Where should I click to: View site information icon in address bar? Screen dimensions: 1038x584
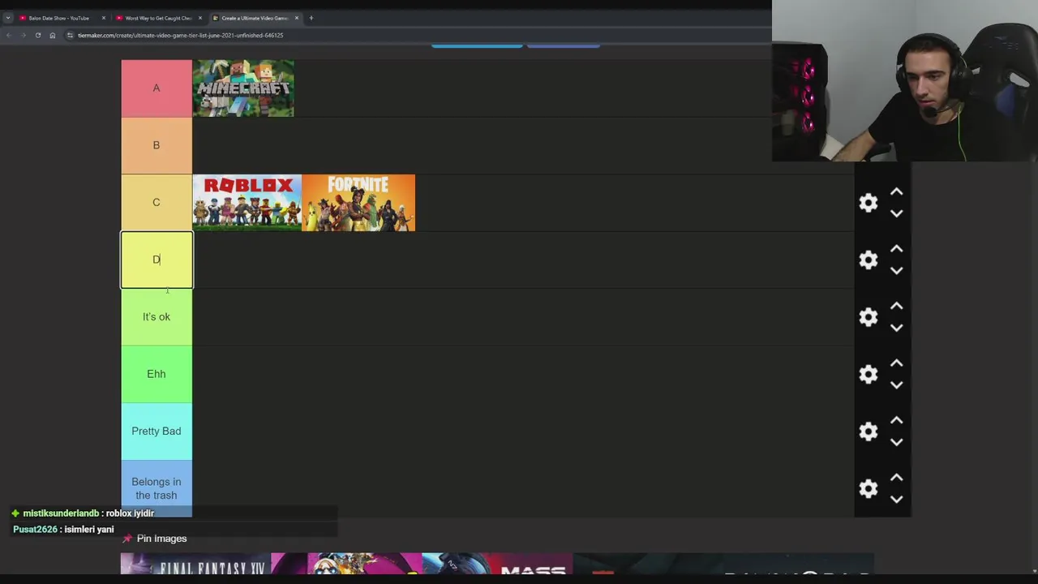coord(70,35)
